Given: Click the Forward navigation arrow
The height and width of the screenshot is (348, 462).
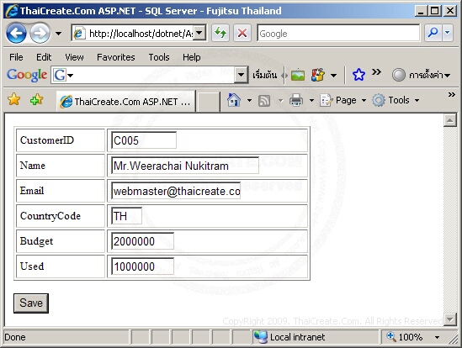Looking at the screenshot, I should [x=40, y=34].
